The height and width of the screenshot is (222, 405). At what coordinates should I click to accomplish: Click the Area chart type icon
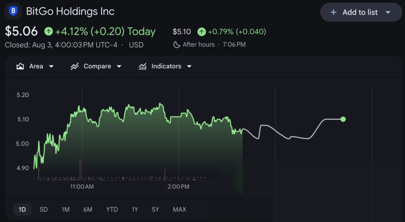(20, 67)
